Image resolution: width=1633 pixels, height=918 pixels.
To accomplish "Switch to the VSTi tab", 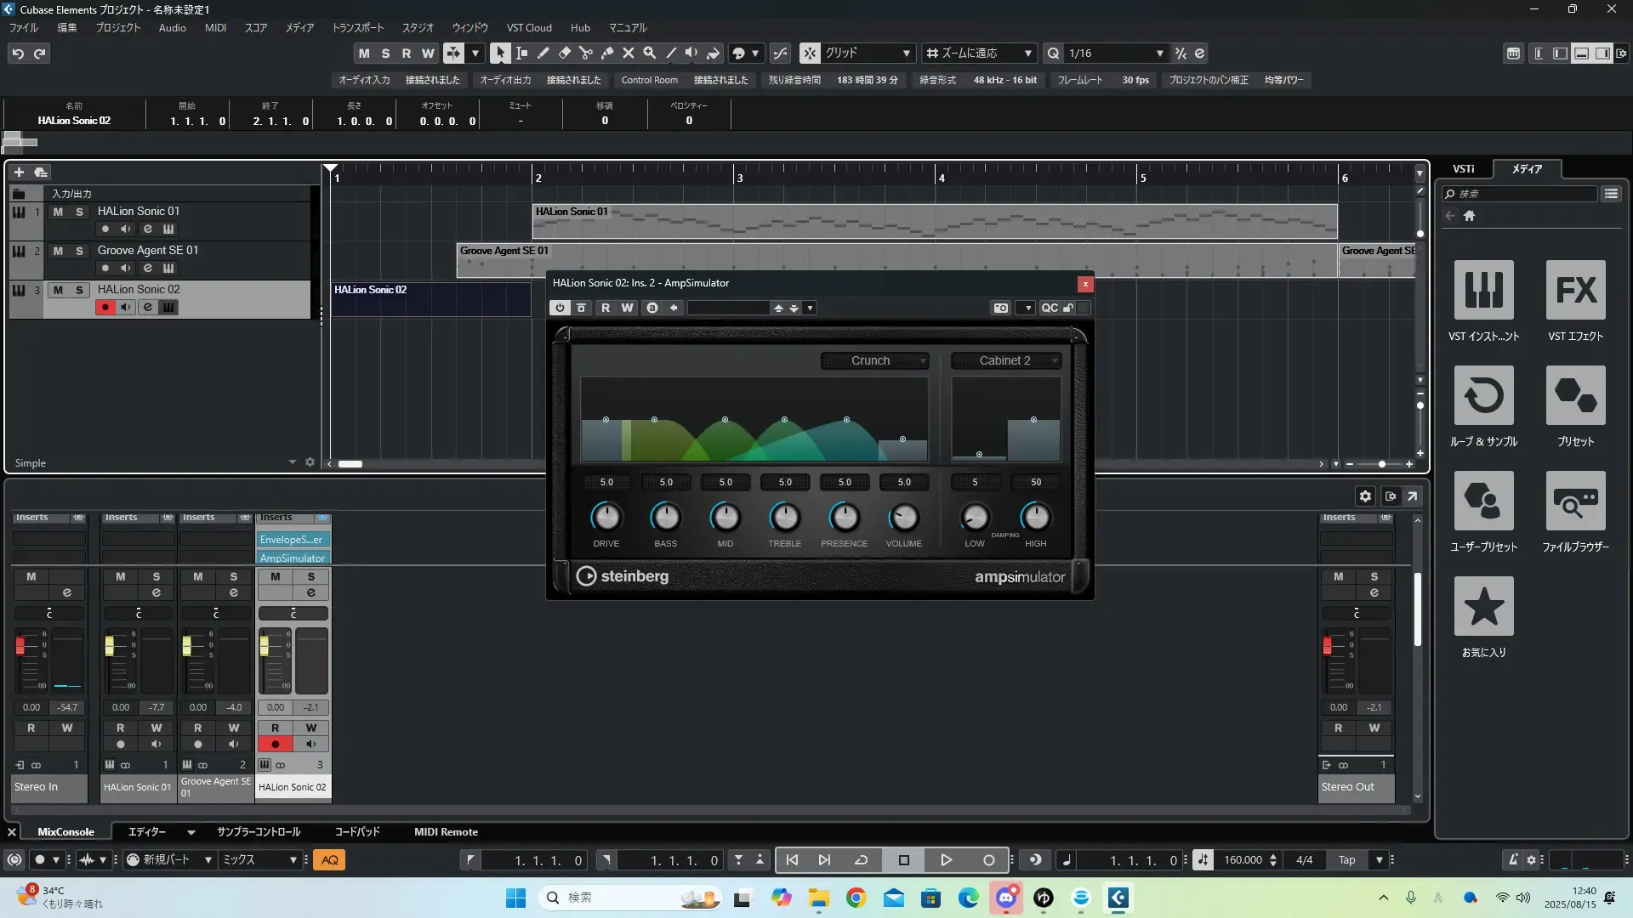I will tap(1463, 168).
